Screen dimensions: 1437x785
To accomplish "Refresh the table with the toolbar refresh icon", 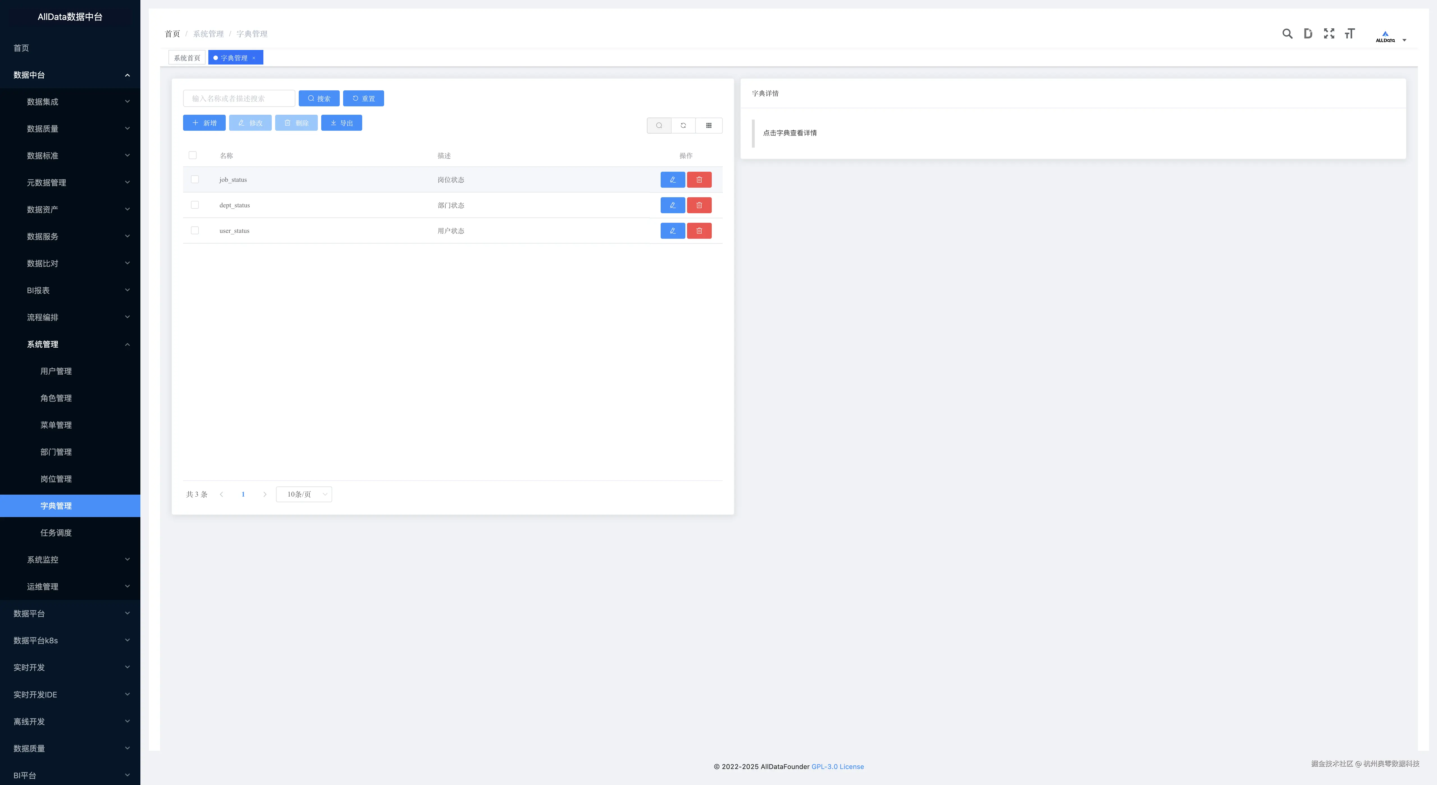I will coord(683,125).
